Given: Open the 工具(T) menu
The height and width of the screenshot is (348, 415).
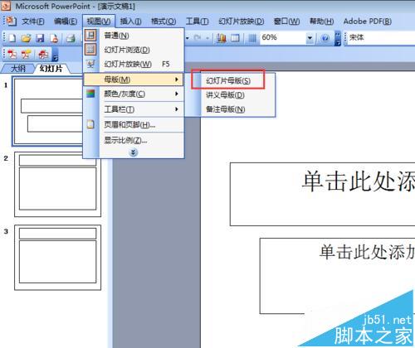Looking at the screenshot, I should coord(198,22).
